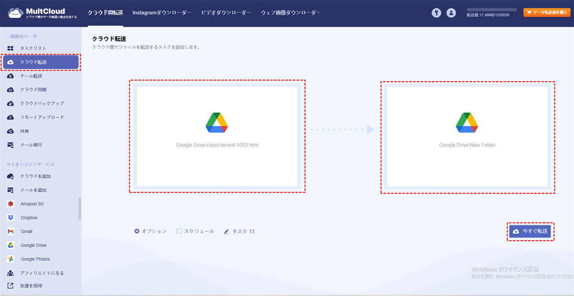574x296 pixels.
Task: Click Amazon S3 label in sidebar
Action: (32, 204)
